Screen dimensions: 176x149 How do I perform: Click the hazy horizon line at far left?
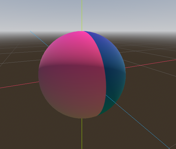[9, 32]
